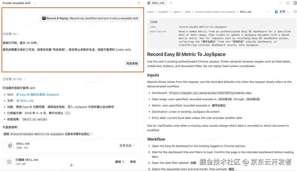
Task: Click the SKILL.md breadcrumb end item
Action: [x=246, y=12]
